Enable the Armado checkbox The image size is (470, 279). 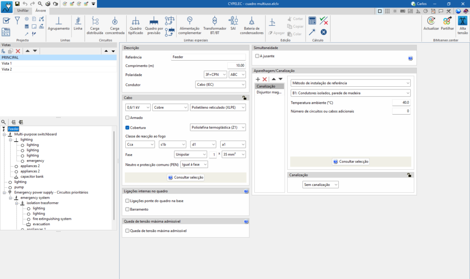point(128,118)
